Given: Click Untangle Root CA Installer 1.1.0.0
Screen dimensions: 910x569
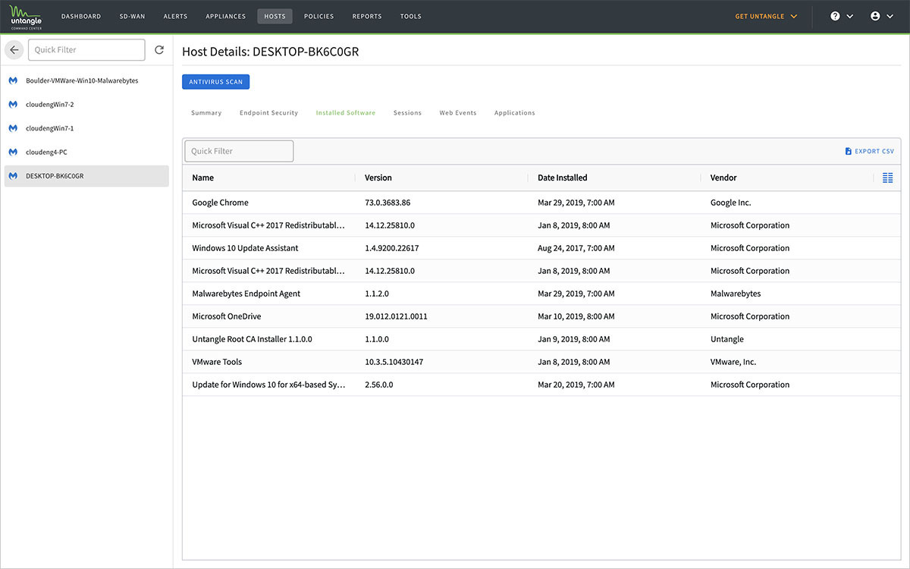Looking at the screenshot, I should coord(252,339).
